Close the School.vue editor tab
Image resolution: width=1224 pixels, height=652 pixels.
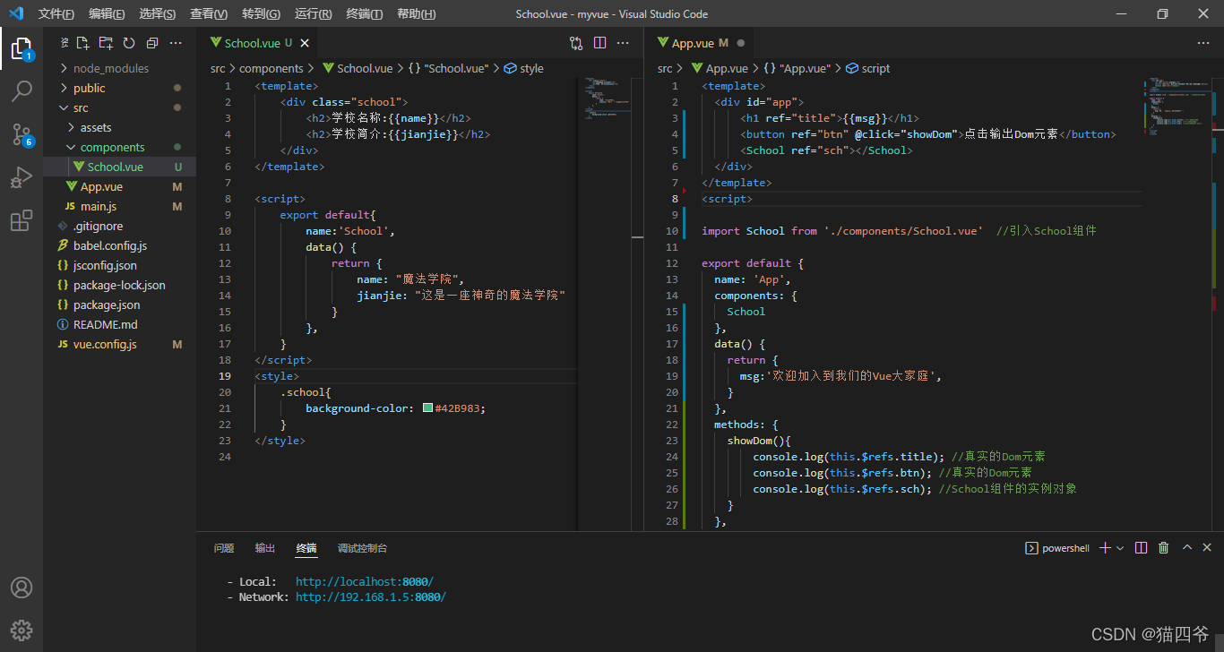(305, 43)
